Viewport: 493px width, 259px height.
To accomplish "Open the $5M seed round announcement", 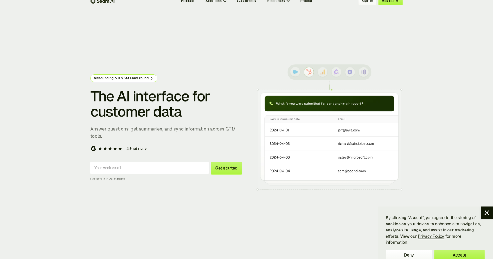I will (x=124, y=78).
